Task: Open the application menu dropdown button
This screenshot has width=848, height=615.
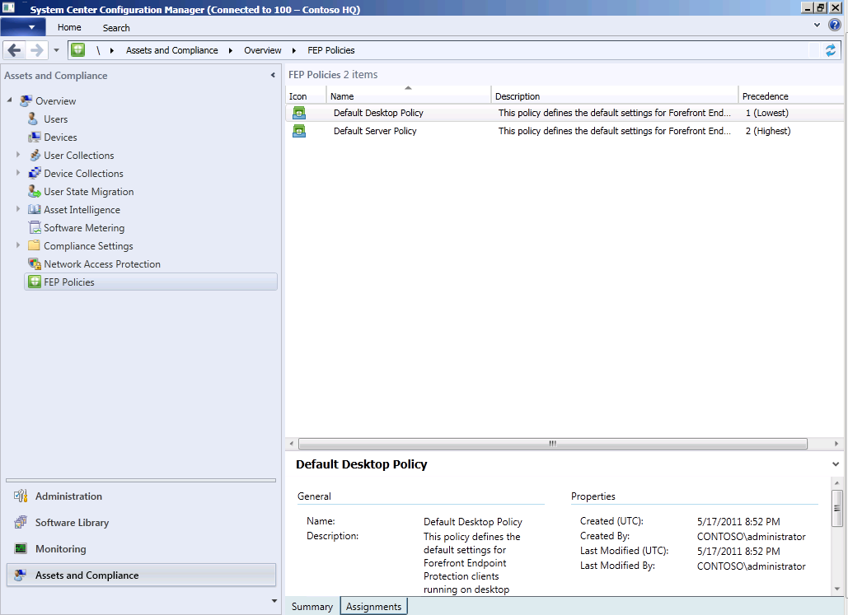Action: coord(23,27)
